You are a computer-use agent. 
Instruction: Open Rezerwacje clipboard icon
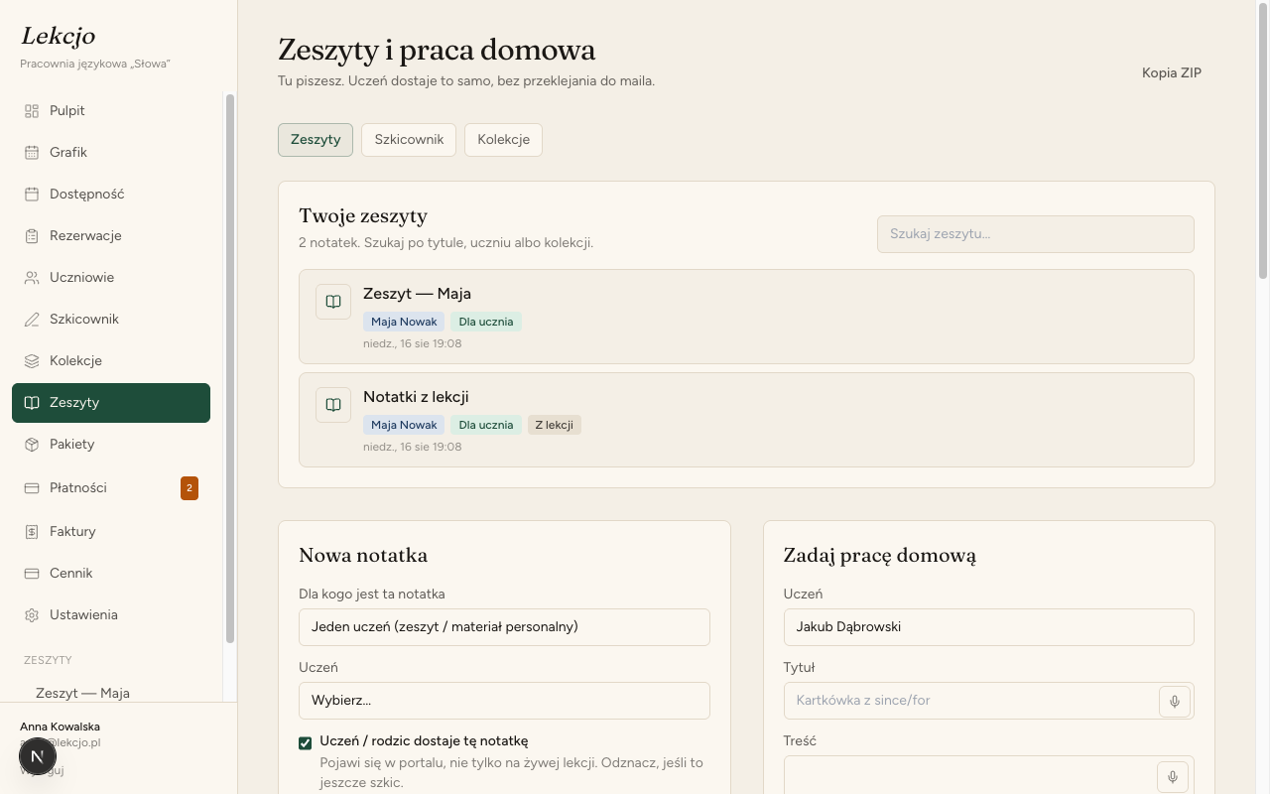(32, 236)
